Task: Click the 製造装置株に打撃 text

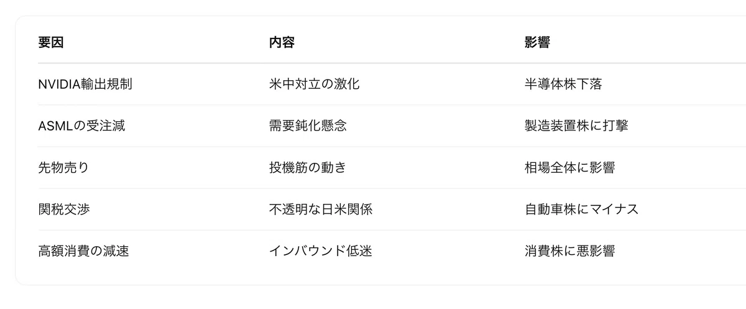Action: point(576,126)
